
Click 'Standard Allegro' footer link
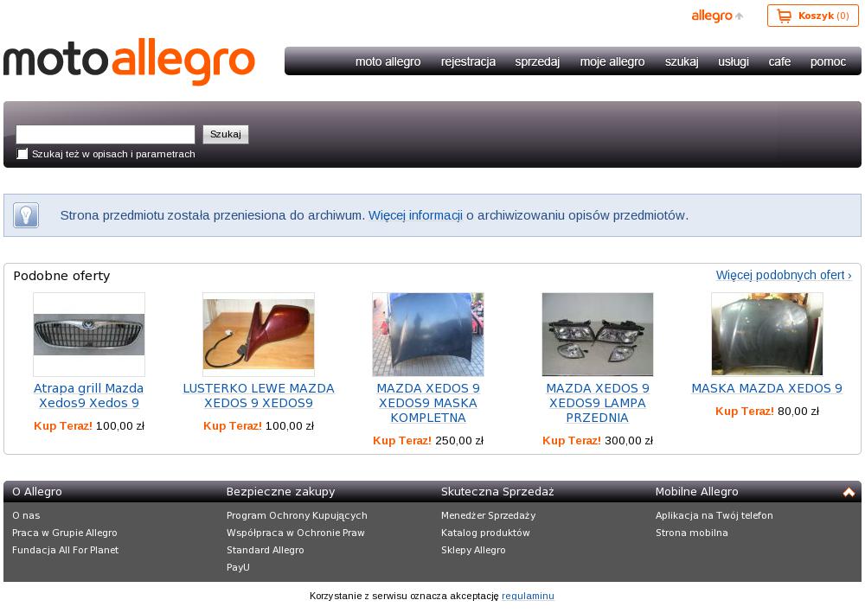point(266,550)
